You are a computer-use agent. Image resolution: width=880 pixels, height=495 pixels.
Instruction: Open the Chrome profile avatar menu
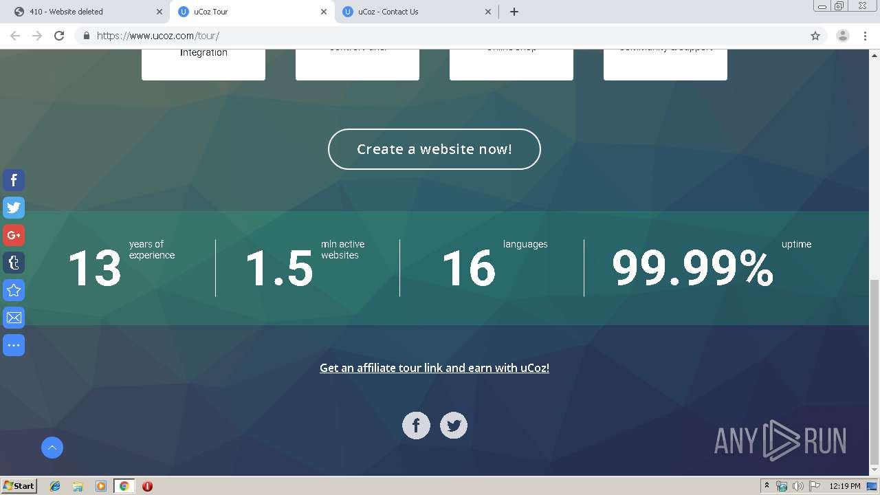(842, 36)
